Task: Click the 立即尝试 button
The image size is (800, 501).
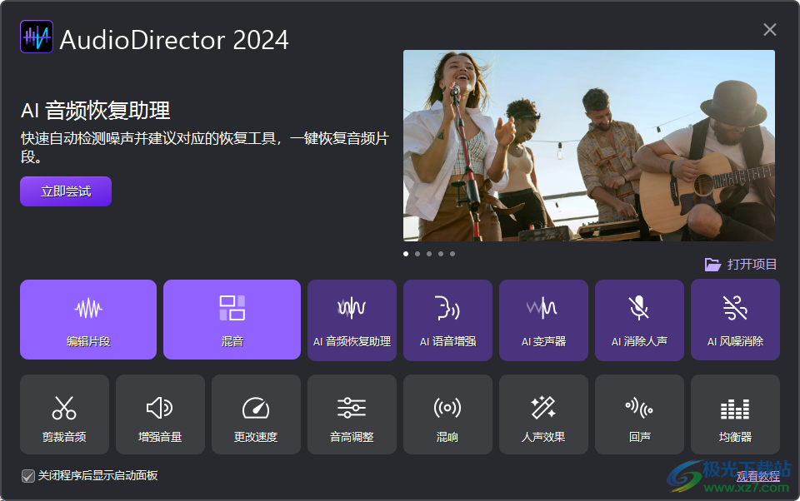Action: 66,191
